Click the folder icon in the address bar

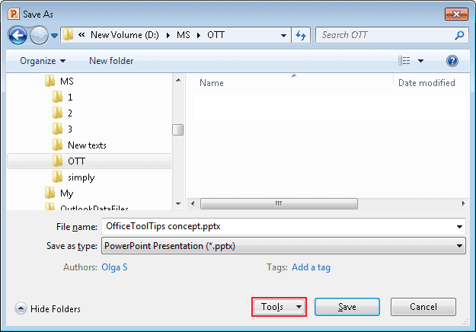coord(69,35)
